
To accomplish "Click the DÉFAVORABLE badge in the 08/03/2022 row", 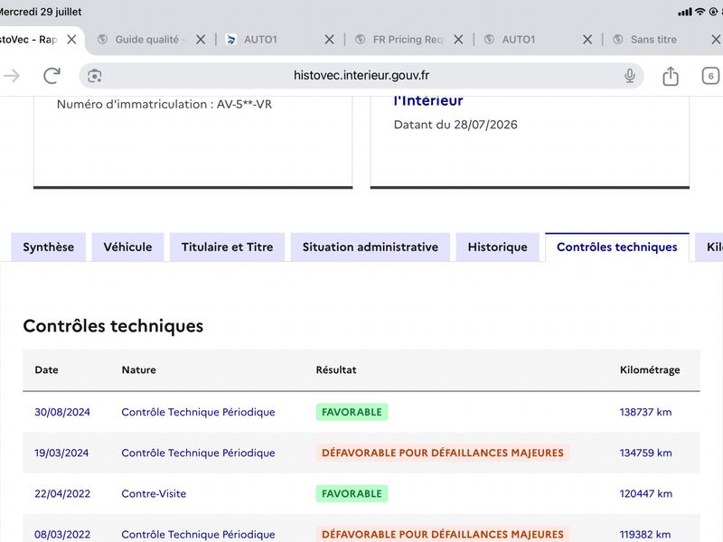I will (x=443, y=534).
